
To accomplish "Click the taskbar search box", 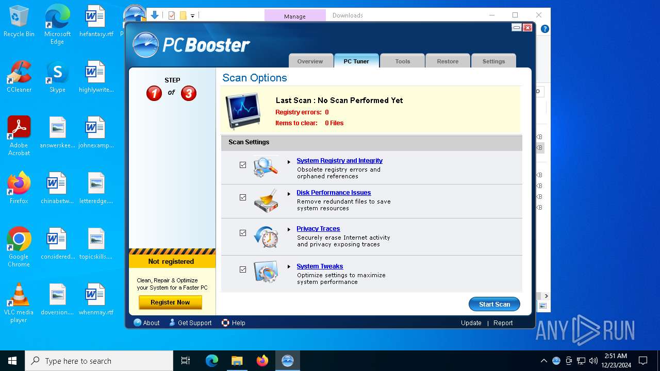I will click(99, 361).
